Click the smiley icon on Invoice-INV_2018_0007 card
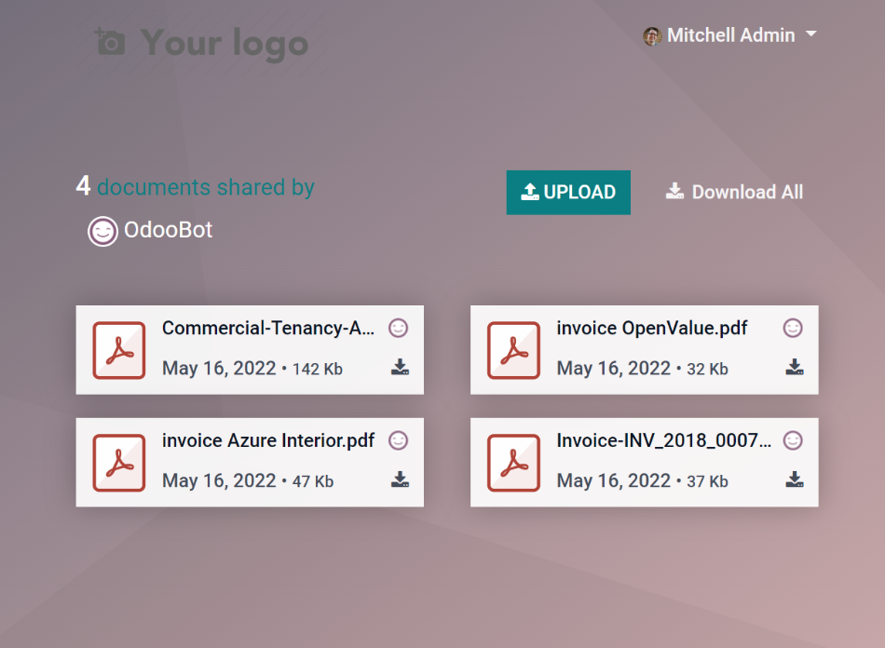This screenshot has height=648, width=885. click(793, 440)
